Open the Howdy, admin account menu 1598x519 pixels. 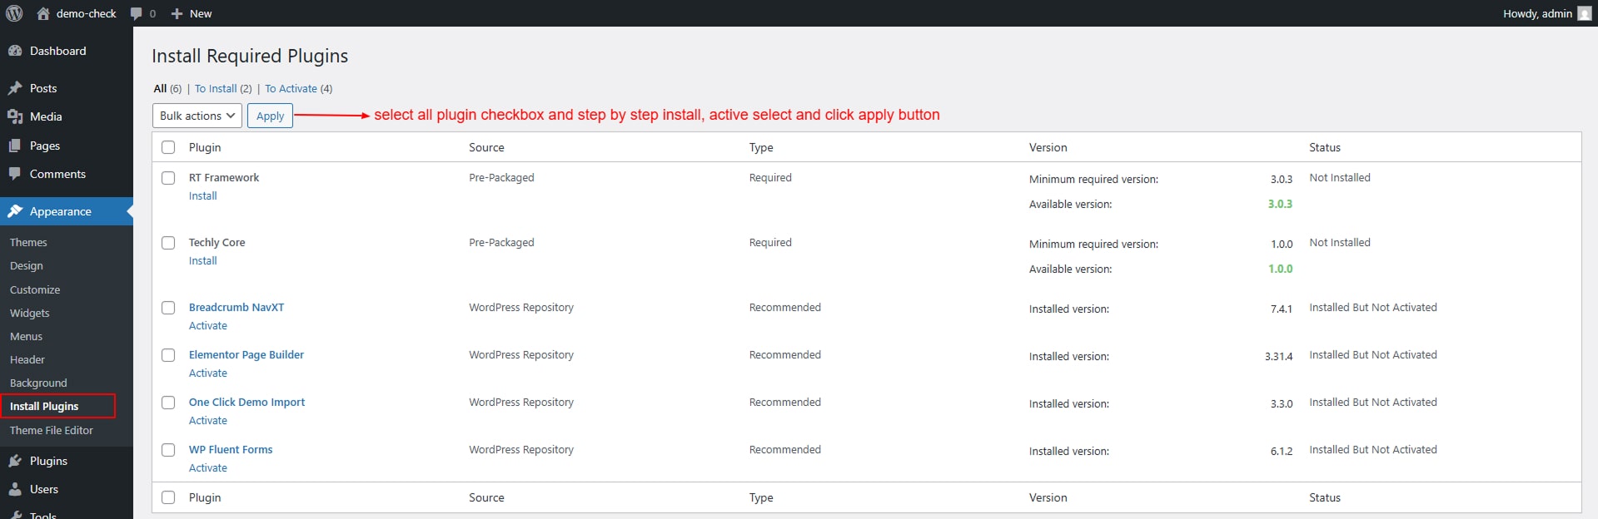tap(1547, 13)
